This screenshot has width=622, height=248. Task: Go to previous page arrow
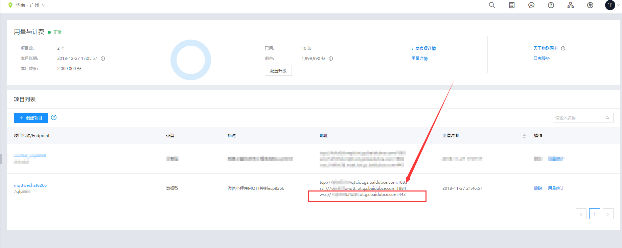coord(581,214)
